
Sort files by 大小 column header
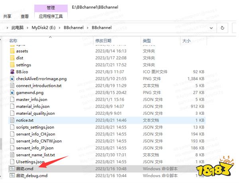186,41
